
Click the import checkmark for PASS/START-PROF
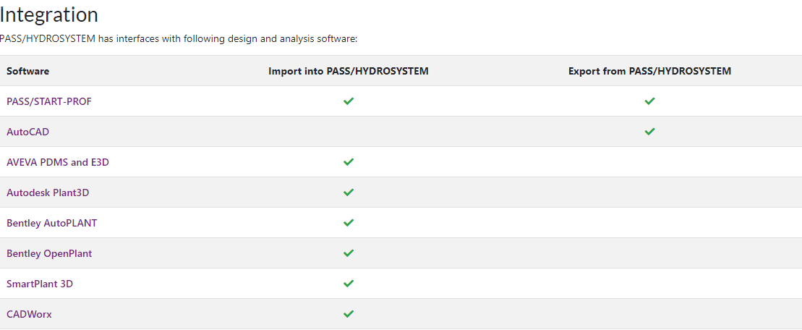pos(349,101)
